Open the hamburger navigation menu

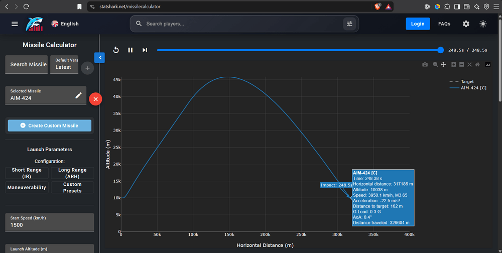pos(15,24)
